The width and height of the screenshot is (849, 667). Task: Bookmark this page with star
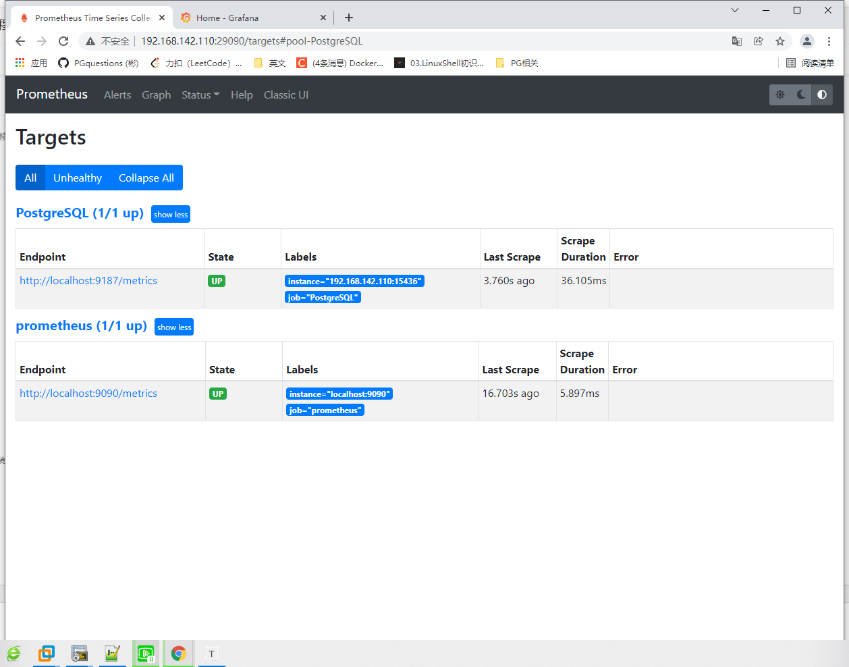pos(780,41)
